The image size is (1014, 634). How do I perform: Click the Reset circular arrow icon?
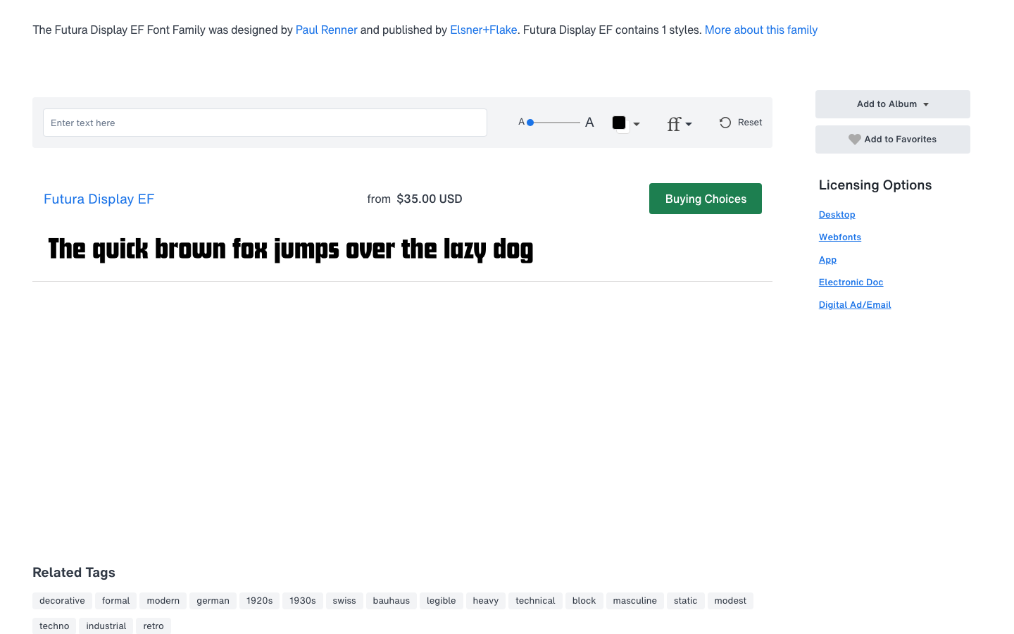coord(725,123)
